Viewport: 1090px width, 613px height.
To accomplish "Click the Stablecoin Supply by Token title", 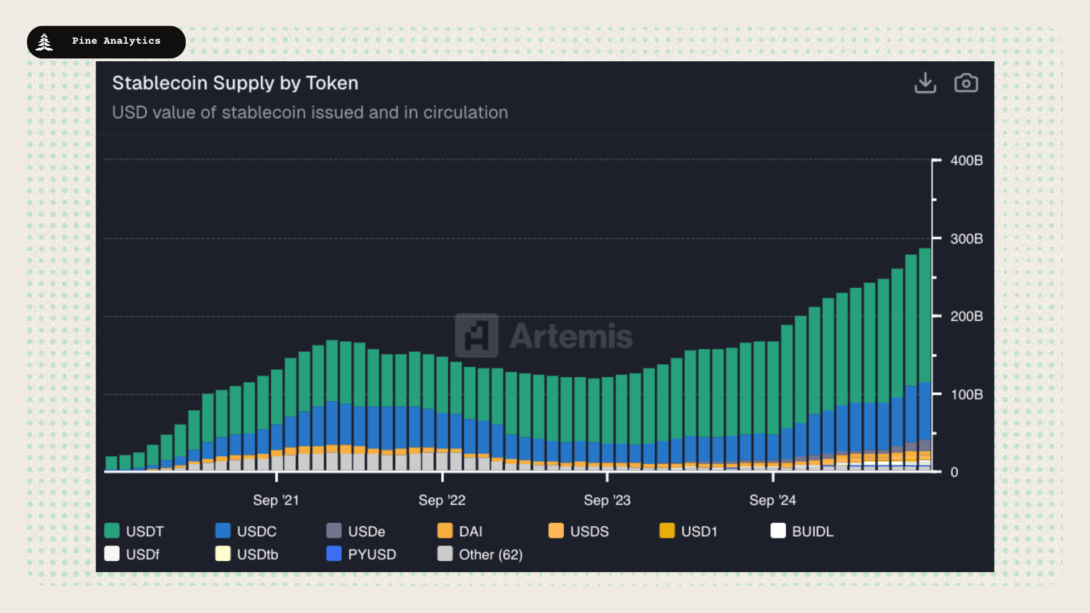I will point(235,83).
